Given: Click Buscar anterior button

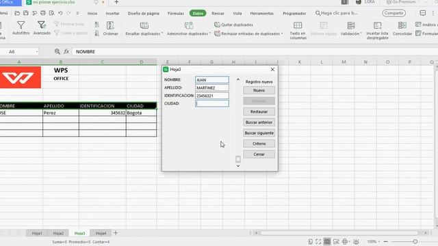Looking at the screenshot, I should pyautogui.click(x=259, y=122).
